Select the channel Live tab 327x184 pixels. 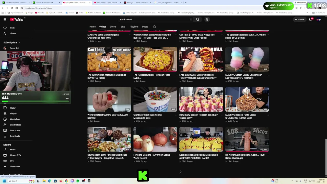tap(123, 27)
